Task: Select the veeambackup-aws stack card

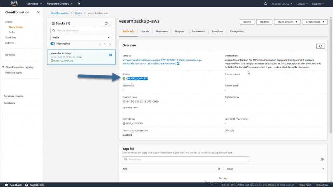Action: coord(81,57)
